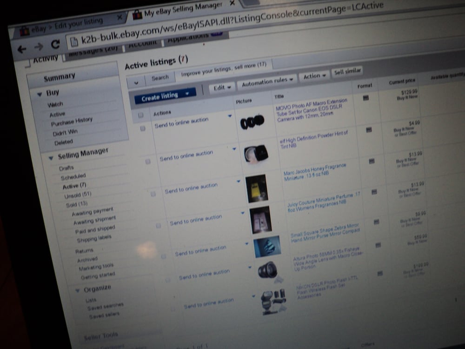The image size is (465, 349).
Task: Open Paid and shipped link
Action: point(95,229)
